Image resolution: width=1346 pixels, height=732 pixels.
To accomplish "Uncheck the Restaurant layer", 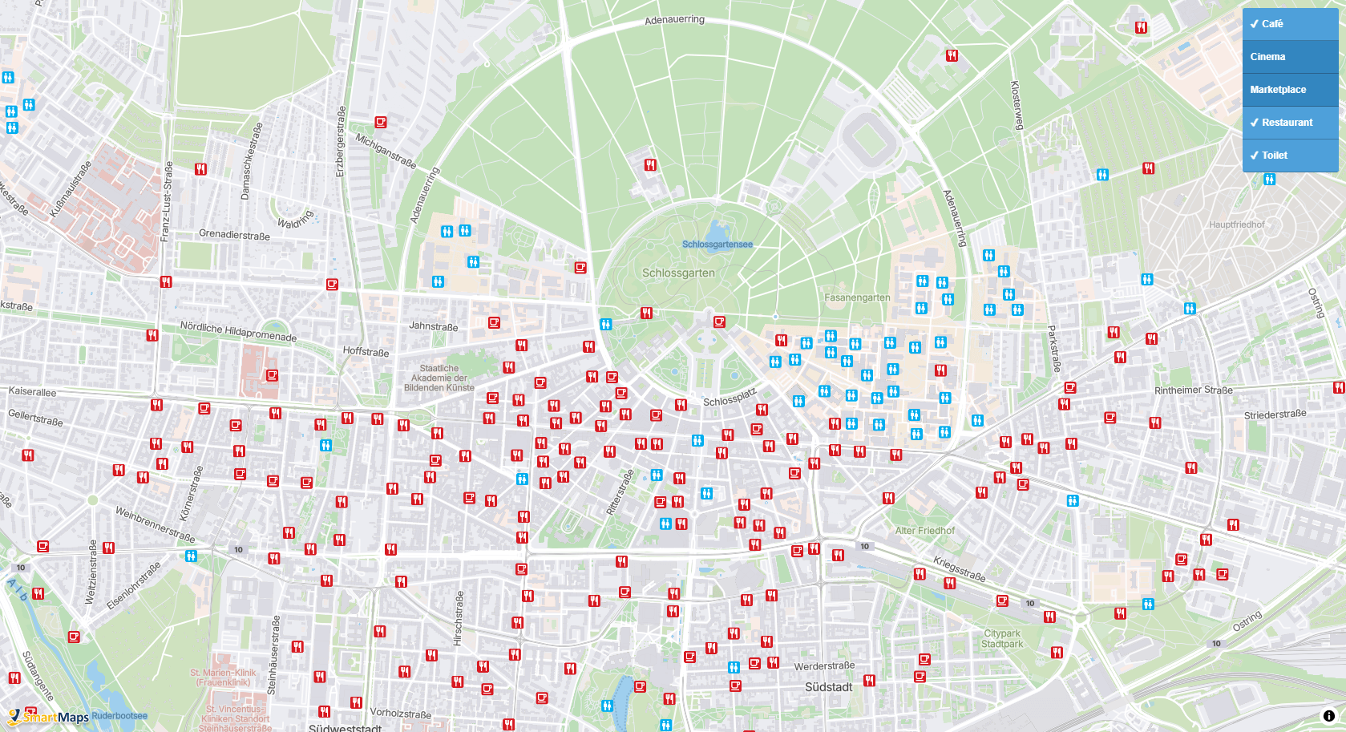I will pyautogui.click(x=1290, y=123).
